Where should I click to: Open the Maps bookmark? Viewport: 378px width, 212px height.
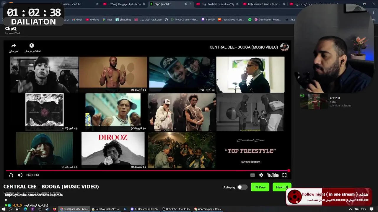(x=107, y=20)
